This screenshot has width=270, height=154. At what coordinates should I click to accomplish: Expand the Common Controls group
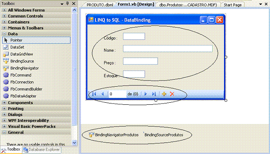[5, 16]
